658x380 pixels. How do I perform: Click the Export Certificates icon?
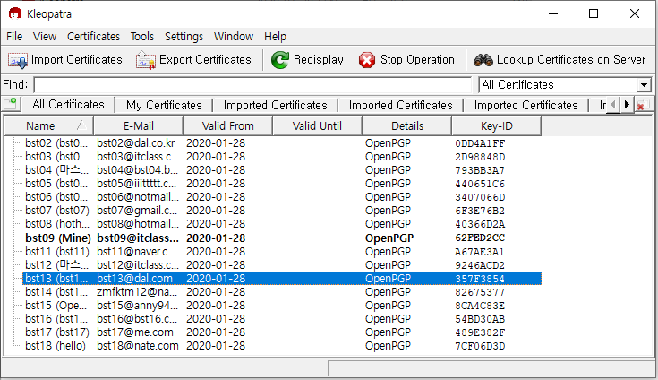pos(146,60)
